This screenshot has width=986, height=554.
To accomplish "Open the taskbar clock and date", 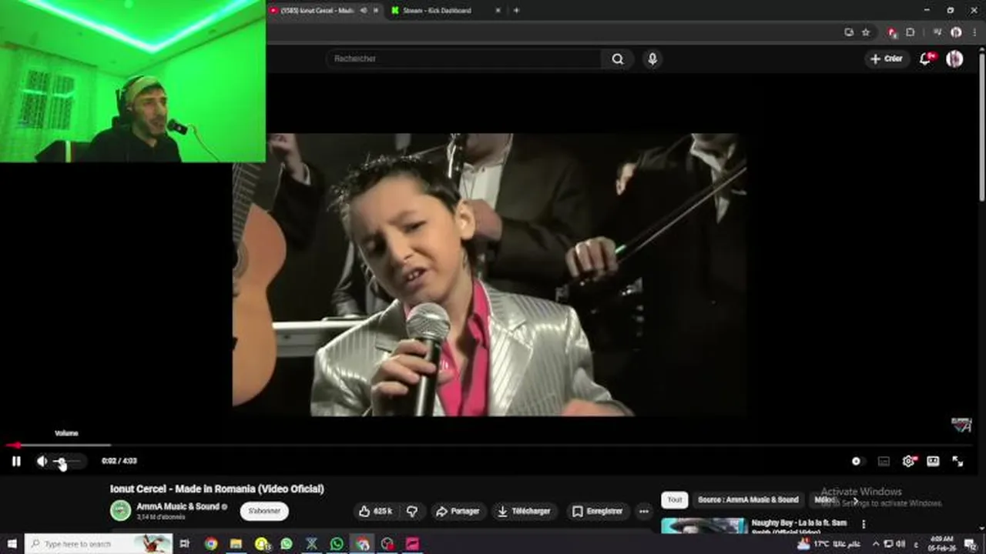I will click(941, 544).
